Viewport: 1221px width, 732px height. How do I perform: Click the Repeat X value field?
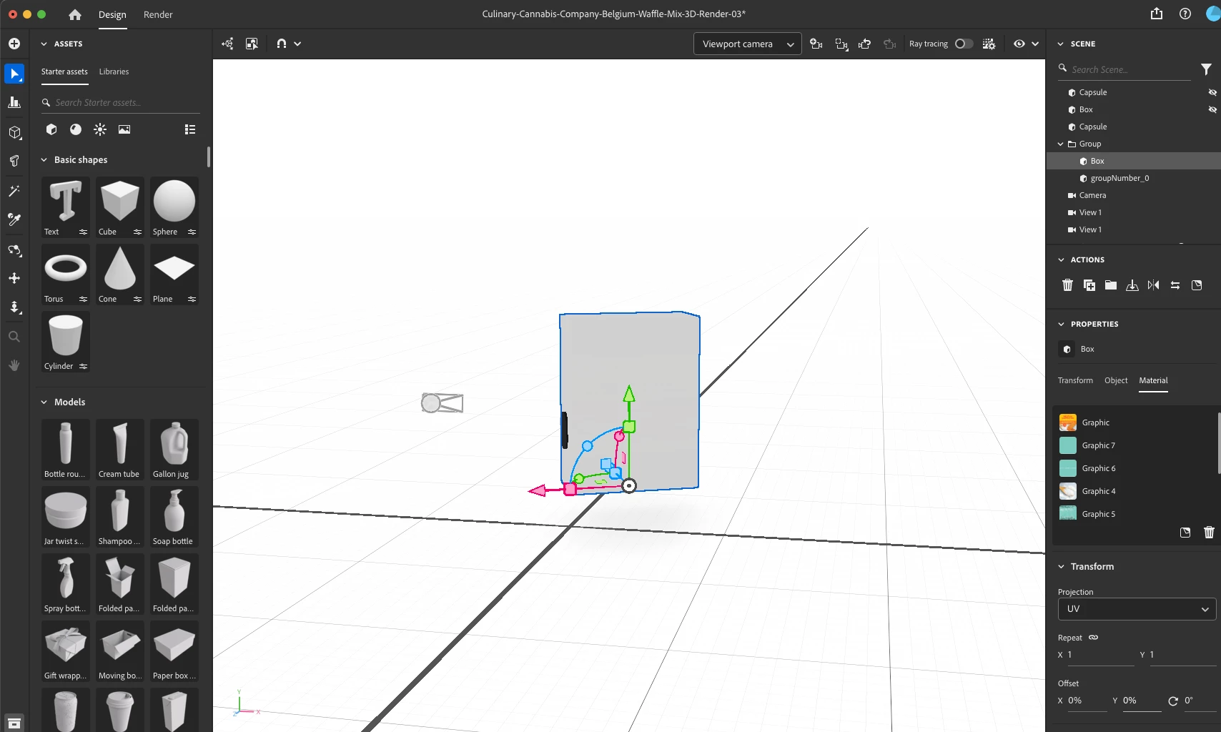pos(1100,655)
